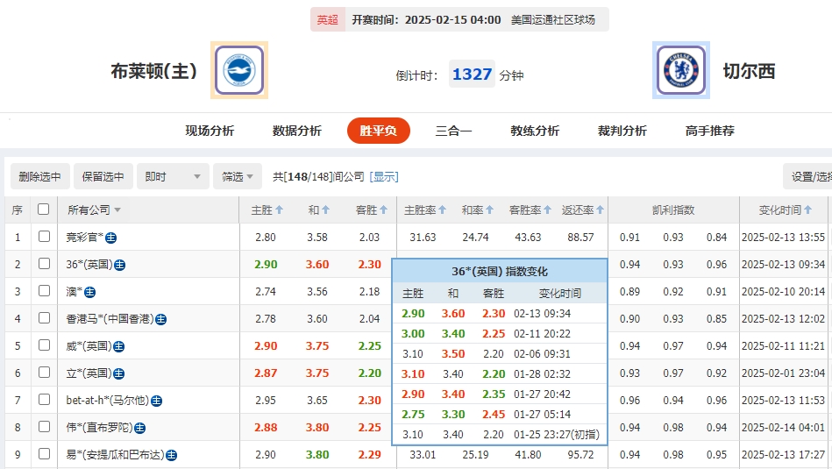Toggle the select-all checkbox in table header
832x469 pixels.
click(44, 210)
